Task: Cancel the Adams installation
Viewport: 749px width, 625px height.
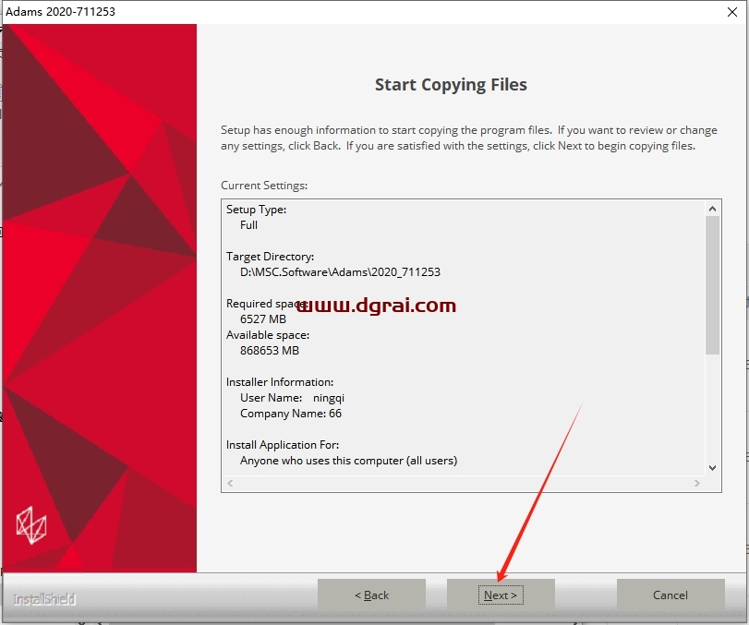Action: tap(670, 595)
